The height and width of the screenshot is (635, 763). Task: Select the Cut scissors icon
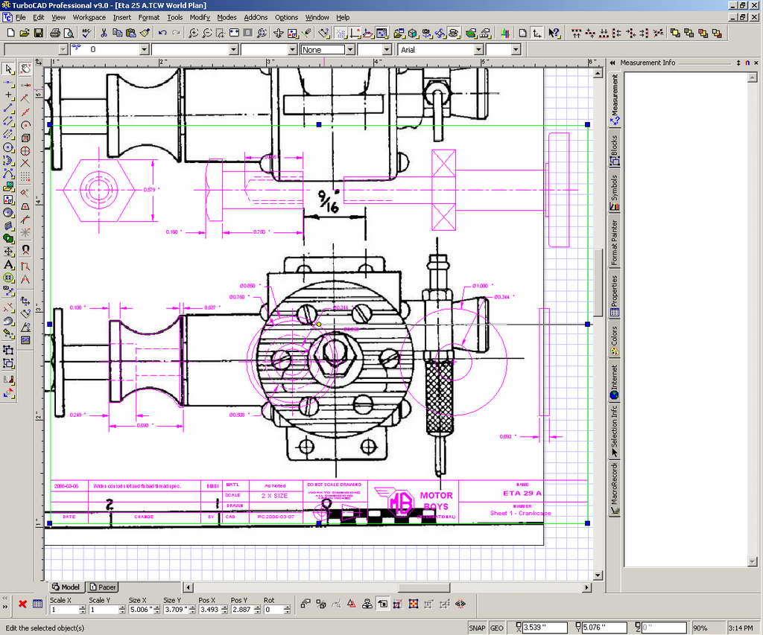104,33
